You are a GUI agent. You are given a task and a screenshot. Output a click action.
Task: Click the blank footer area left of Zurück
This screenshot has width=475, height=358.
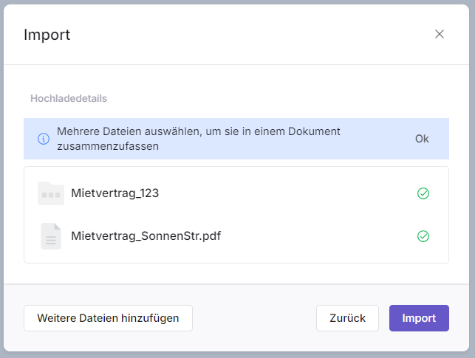coord(255,318)
